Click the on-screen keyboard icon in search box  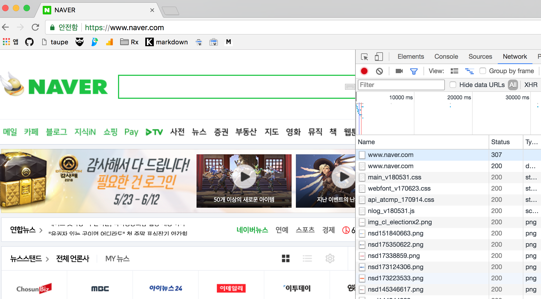(x=350, y=87)
